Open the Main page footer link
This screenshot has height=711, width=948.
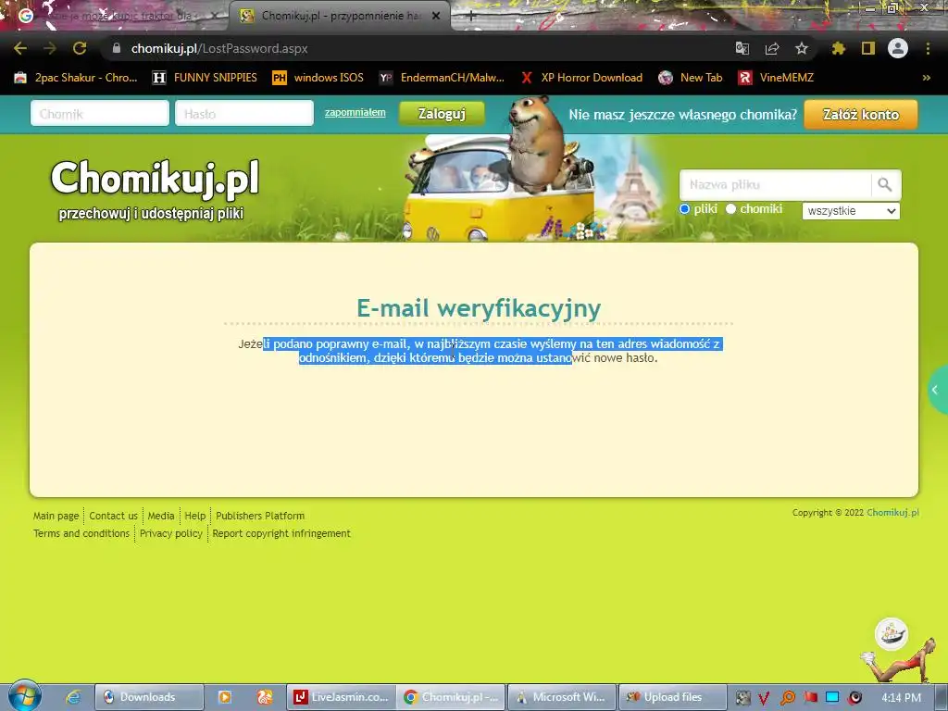(56, 516)
